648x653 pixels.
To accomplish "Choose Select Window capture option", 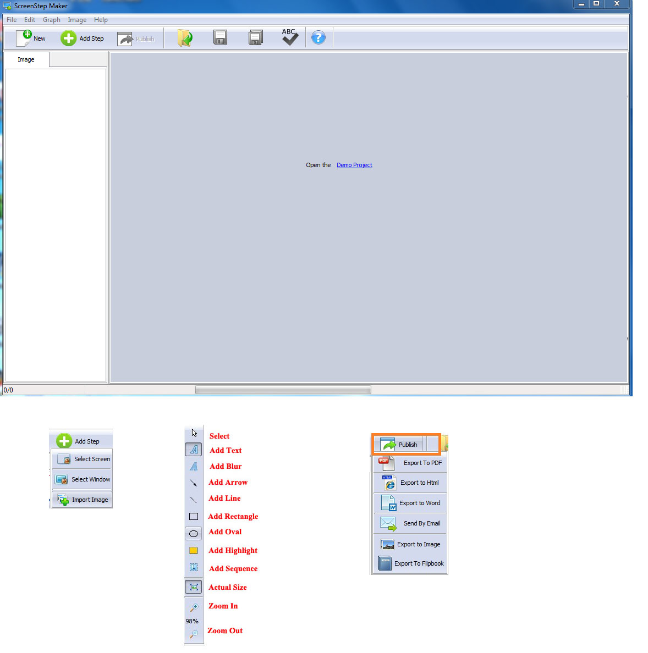I will pos(82,479).
